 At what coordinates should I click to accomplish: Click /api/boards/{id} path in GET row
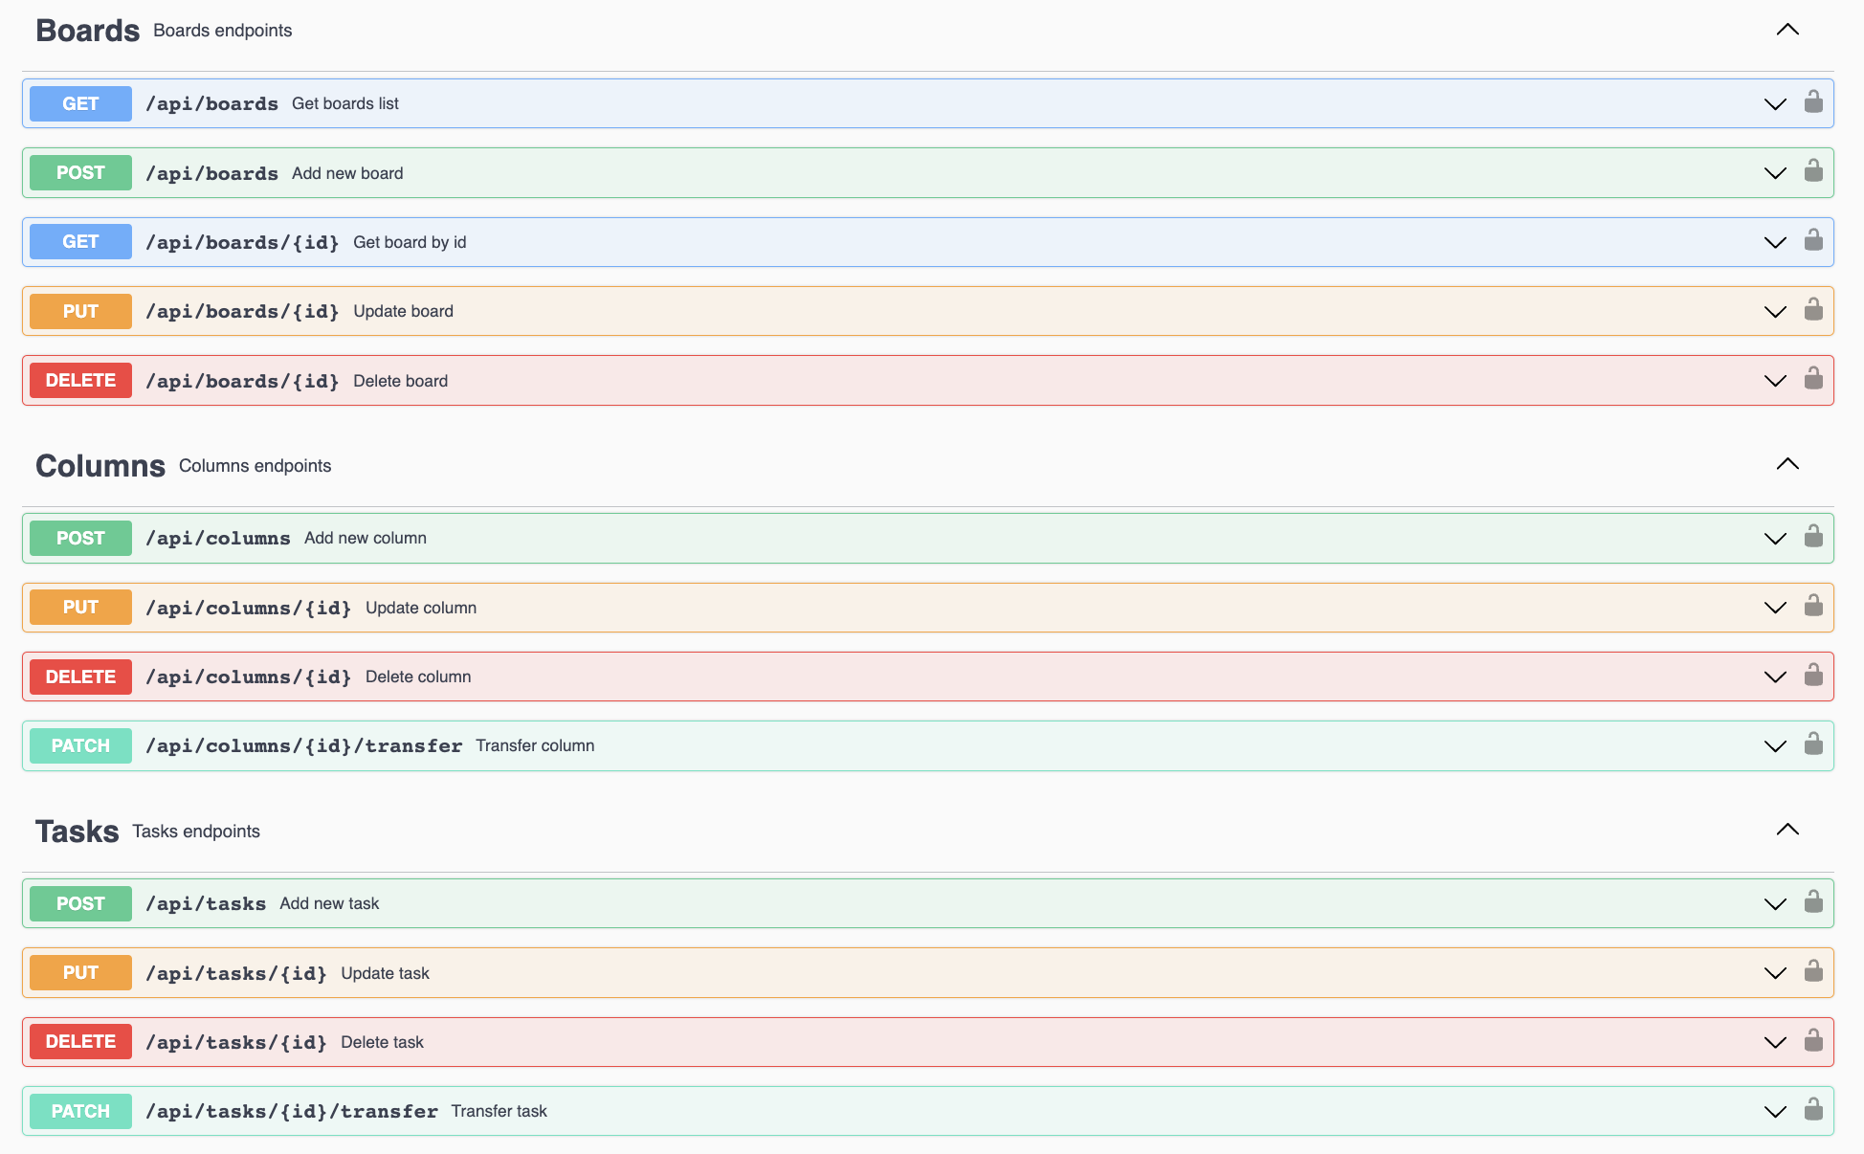pyautogui.click(x=242, y=242)
